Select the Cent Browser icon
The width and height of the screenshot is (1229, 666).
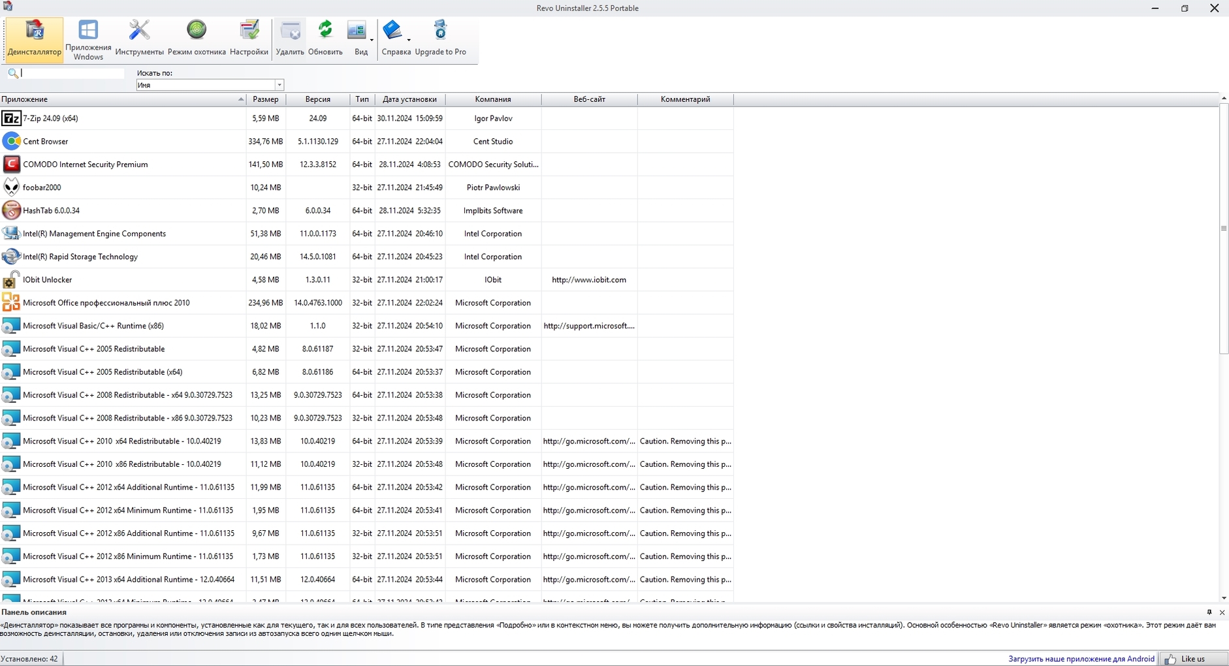click(x=11, y=141)
